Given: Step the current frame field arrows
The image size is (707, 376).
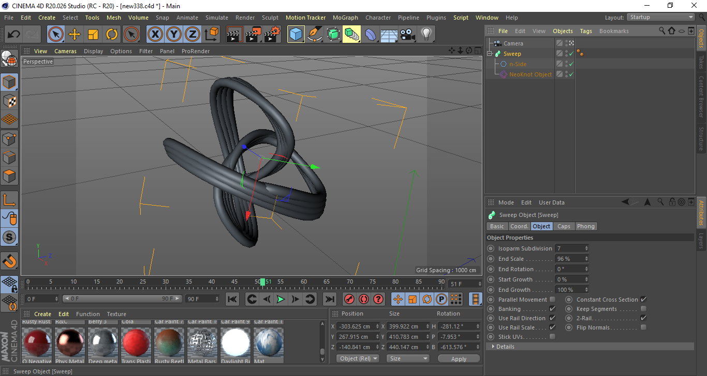Looking at the screenshot, I should (x=479, y=284).
